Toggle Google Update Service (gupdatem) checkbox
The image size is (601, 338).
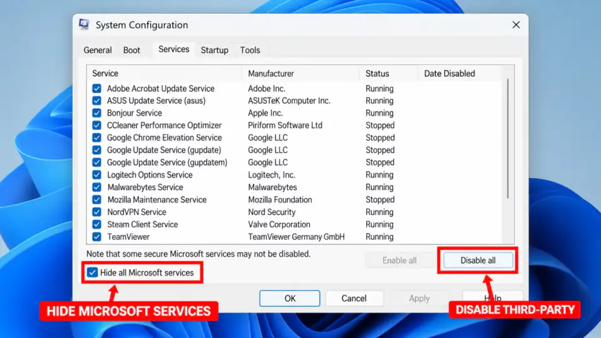point(96,162)
